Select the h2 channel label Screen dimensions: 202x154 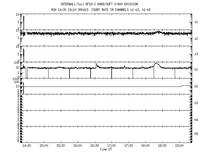coord(196,86)
